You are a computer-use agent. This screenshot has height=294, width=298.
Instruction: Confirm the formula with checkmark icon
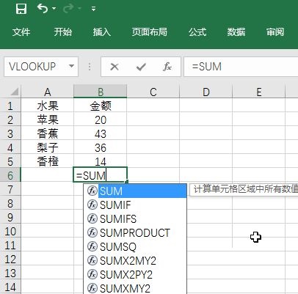click(x=141, y=67)
